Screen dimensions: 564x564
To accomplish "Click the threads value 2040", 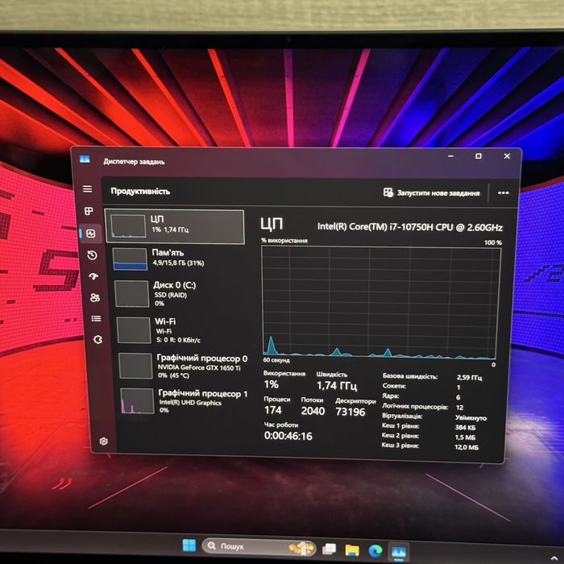I will tap(313, 411).
